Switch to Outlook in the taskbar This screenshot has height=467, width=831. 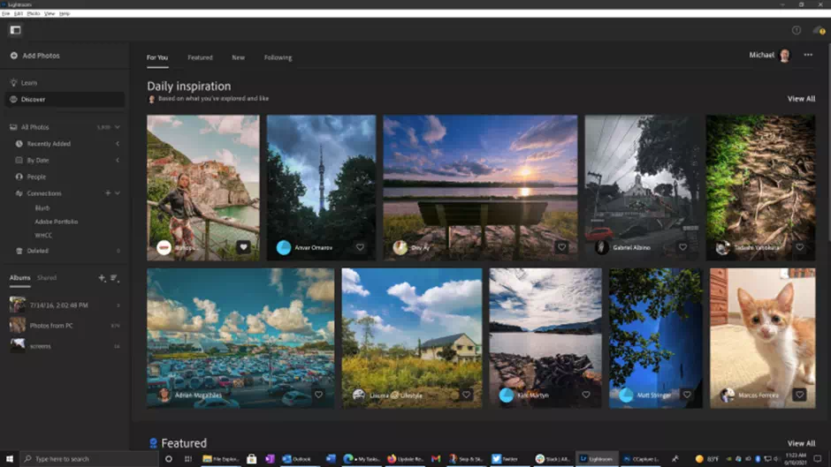point(298,459)
